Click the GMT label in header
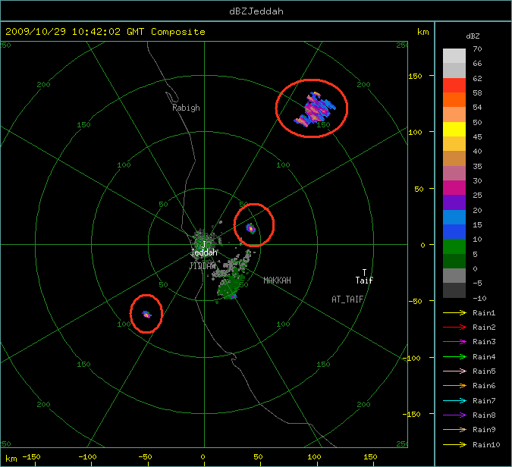Screen dimensions: 512x467 [x=136, y=32]
